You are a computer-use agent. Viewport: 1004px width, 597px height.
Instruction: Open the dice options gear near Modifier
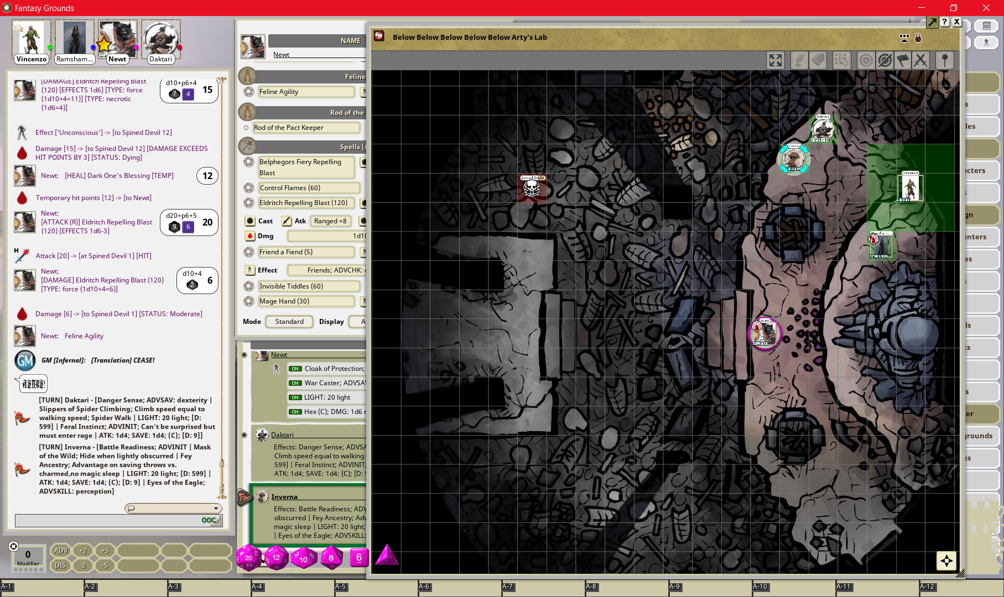point(14,546)
